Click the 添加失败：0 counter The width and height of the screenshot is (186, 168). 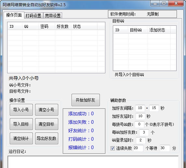coord(81,122)
